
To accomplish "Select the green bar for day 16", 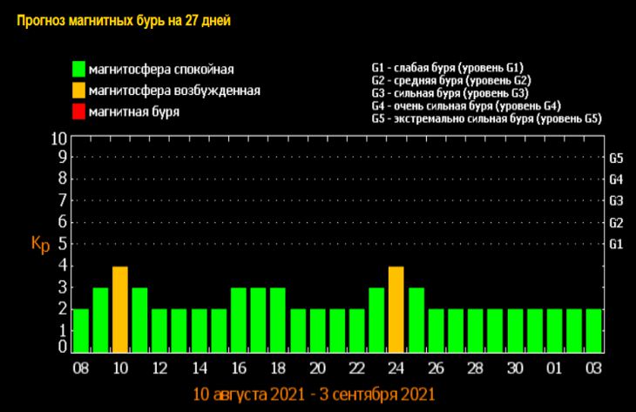I will coord(239,320).
